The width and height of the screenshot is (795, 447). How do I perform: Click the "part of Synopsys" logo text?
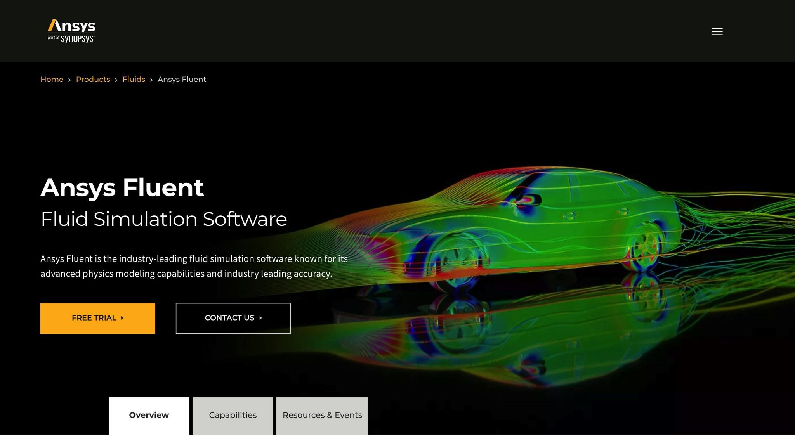point(71,39)
